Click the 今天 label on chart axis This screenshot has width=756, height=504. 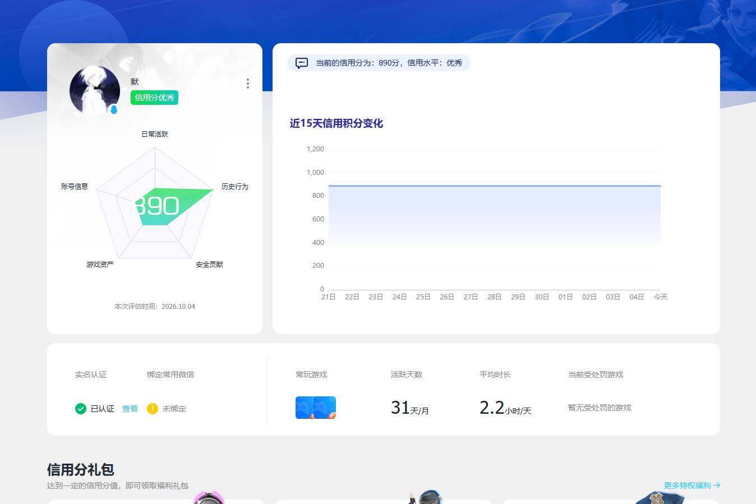(661, 297)
